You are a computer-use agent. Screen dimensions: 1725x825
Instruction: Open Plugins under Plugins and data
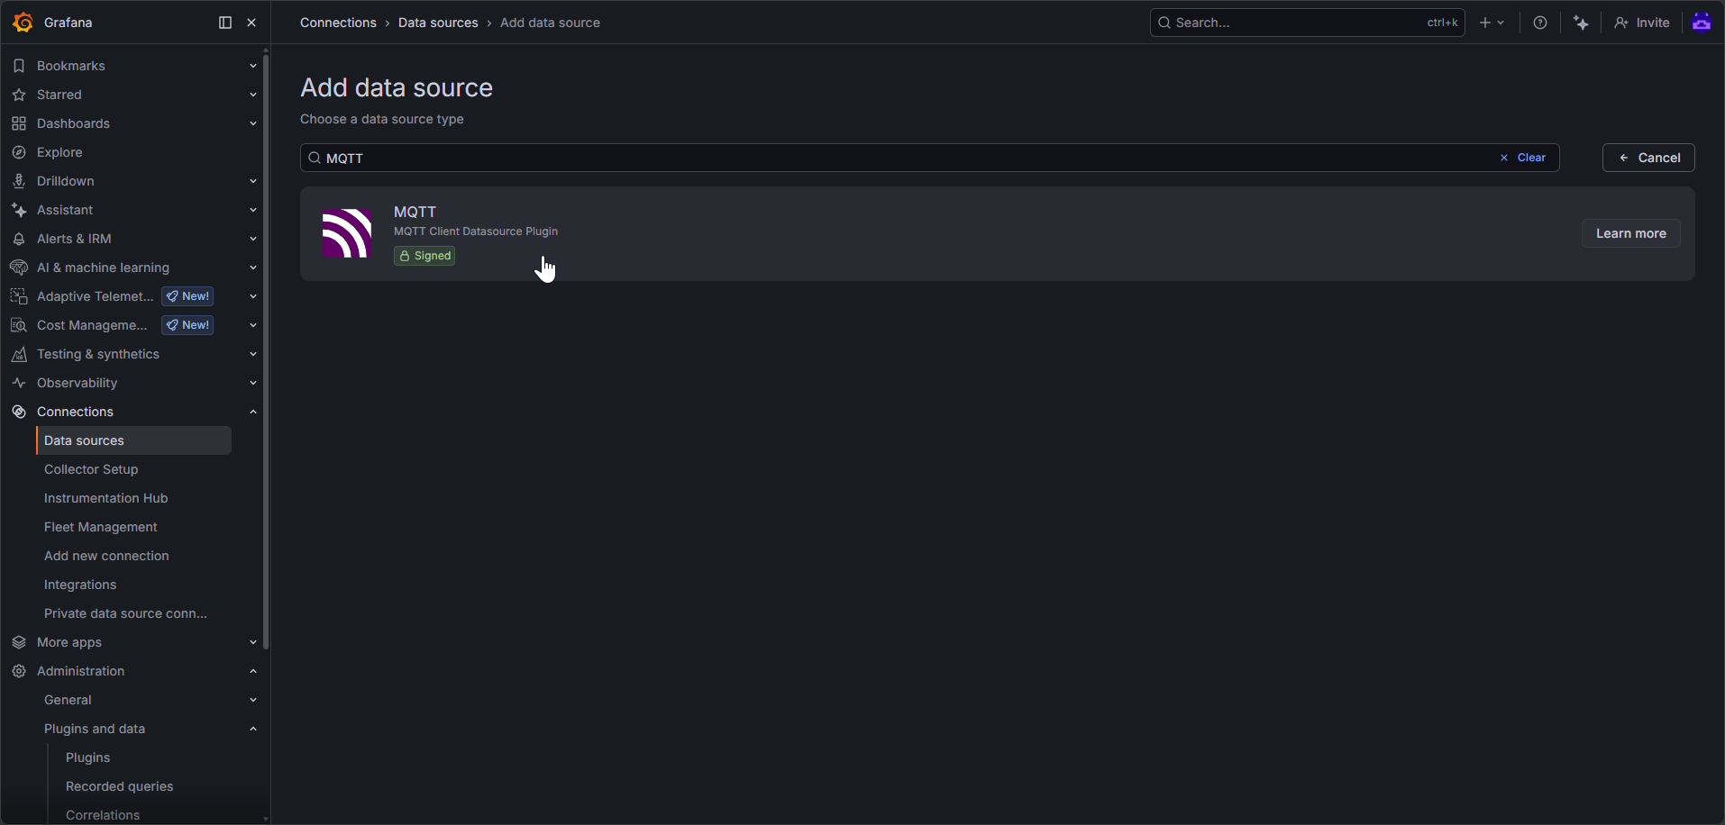click(87, 757)
